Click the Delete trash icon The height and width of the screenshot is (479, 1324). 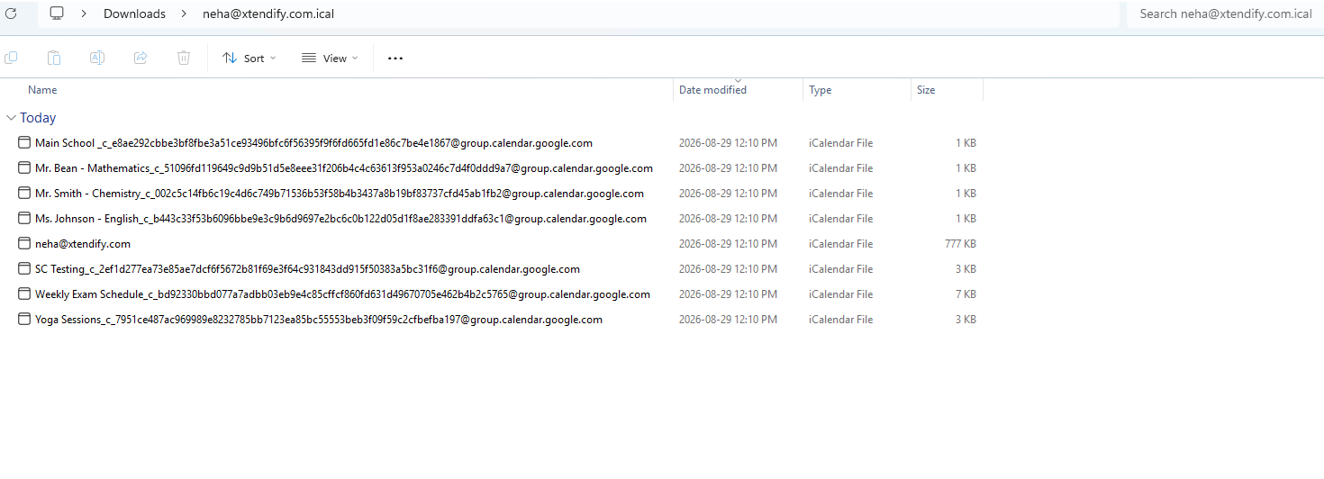point(184,58)
